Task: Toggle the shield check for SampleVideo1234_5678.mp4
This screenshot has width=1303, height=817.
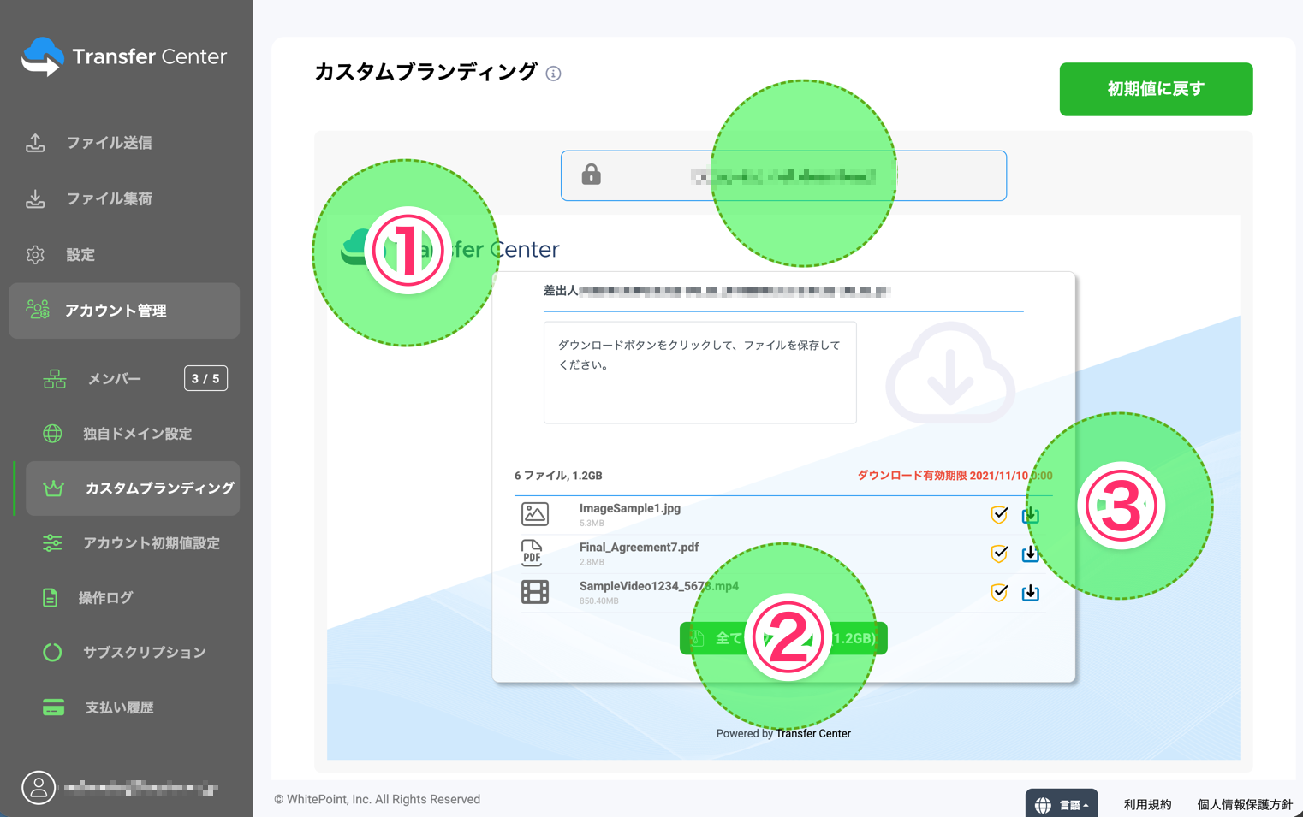Action: (x=999, y=593)
